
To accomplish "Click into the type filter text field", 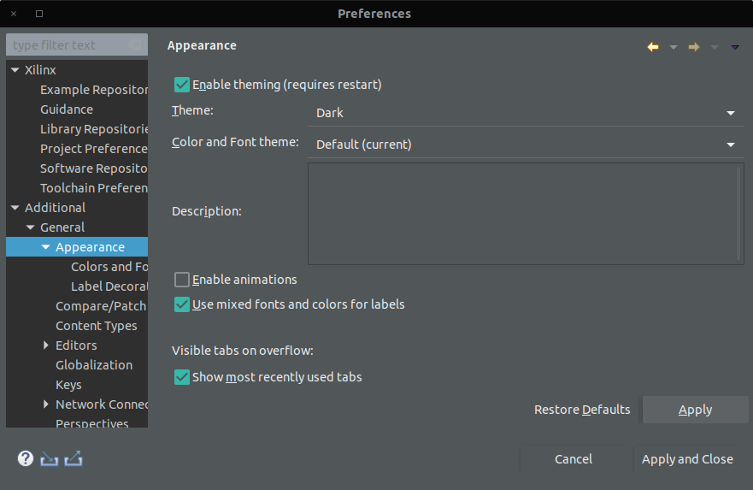I will pos(68,44).
